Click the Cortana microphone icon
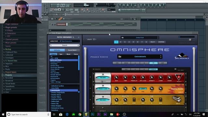Viewport: 208px width, 117px height. point(48,114)
